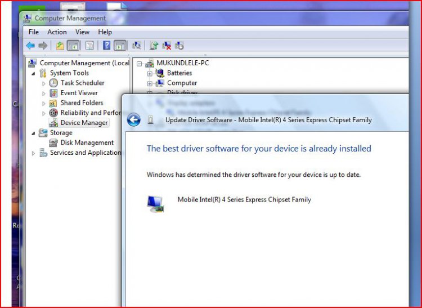The height and width of the screenshot is (308, 422).
Task: Select Services and Applications tree item
Action: click(86, 153)
